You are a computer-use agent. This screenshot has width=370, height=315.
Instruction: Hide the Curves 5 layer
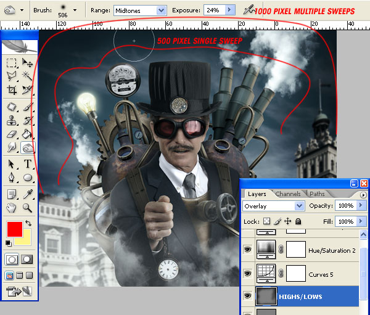(x=247, y=273)
